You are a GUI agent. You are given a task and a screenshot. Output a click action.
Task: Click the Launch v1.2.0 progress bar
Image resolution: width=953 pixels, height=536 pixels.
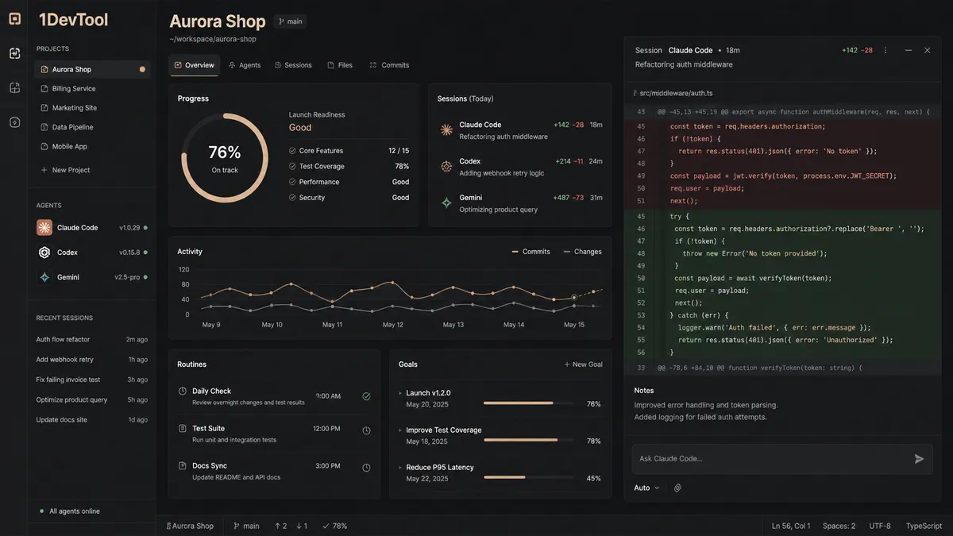[528, 403]
